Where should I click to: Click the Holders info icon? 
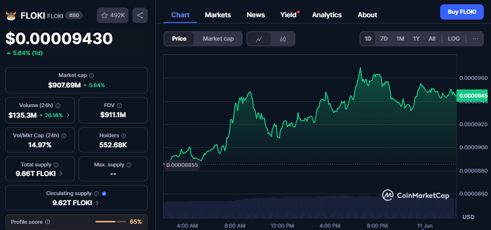point(124,136)
